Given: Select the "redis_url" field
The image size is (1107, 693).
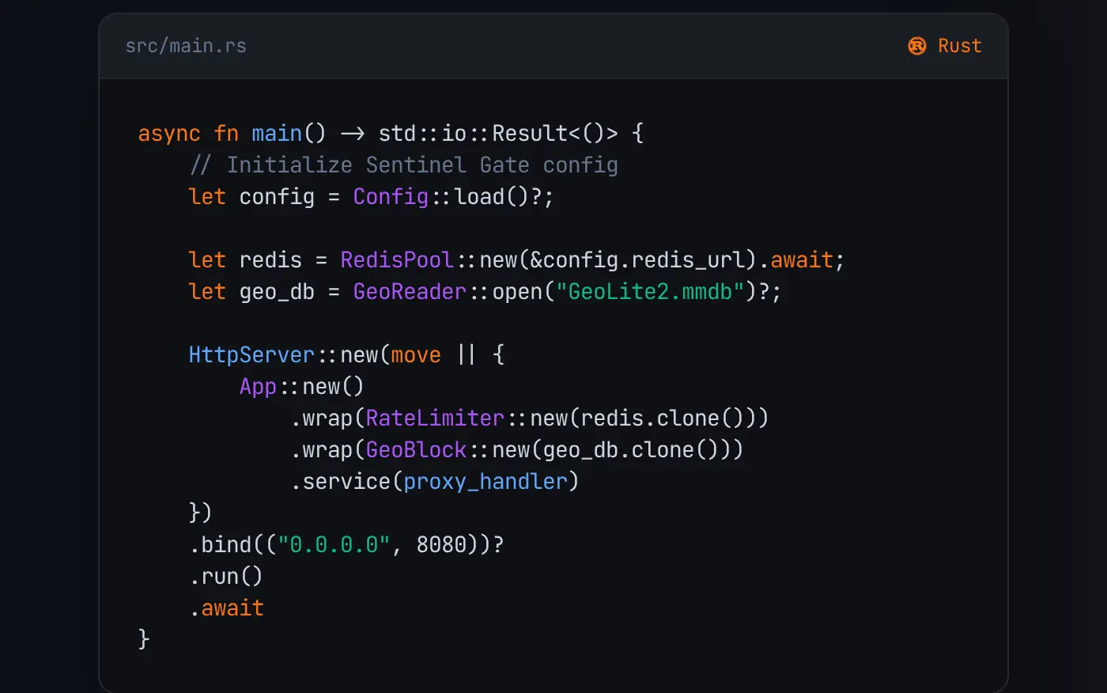Looking at the screenshot, I should pyautogui.click(x=688, y=259).
